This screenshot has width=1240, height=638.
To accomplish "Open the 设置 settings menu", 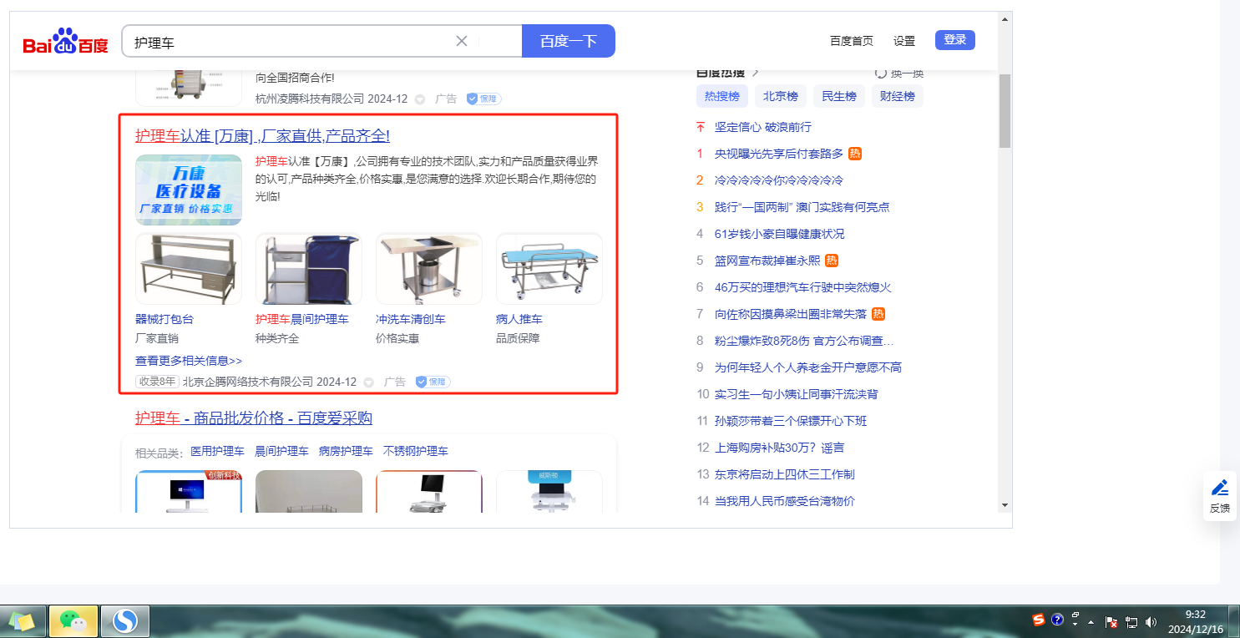I will 904,41.
